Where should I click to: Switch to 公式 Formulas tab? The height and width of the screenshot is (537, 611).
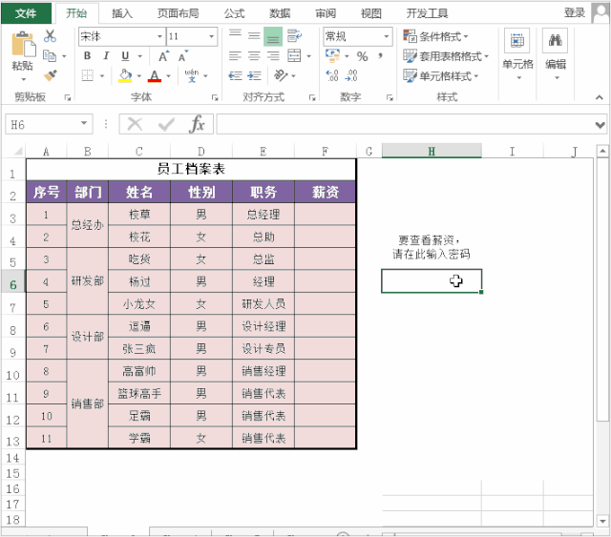coord(234,13)
